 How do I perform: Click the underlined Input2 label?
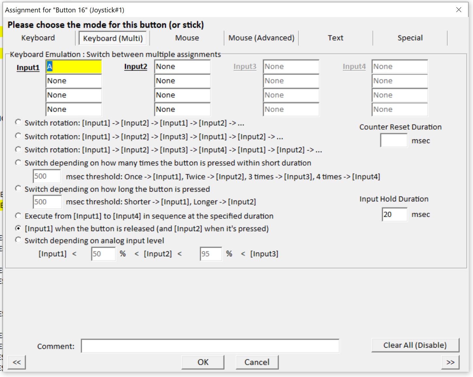click(x=136, y=67)
